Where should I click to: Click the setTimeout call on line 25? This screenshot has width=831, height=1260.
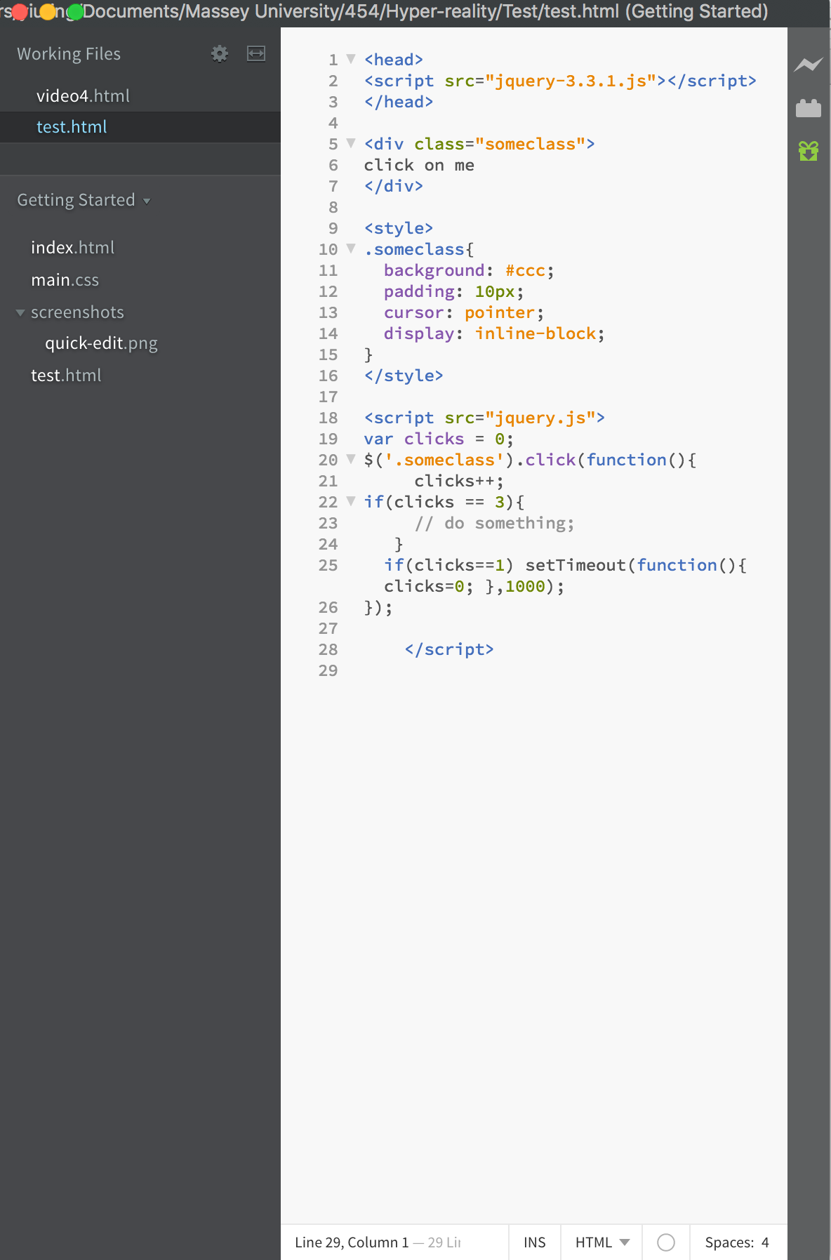click(576, 566)
